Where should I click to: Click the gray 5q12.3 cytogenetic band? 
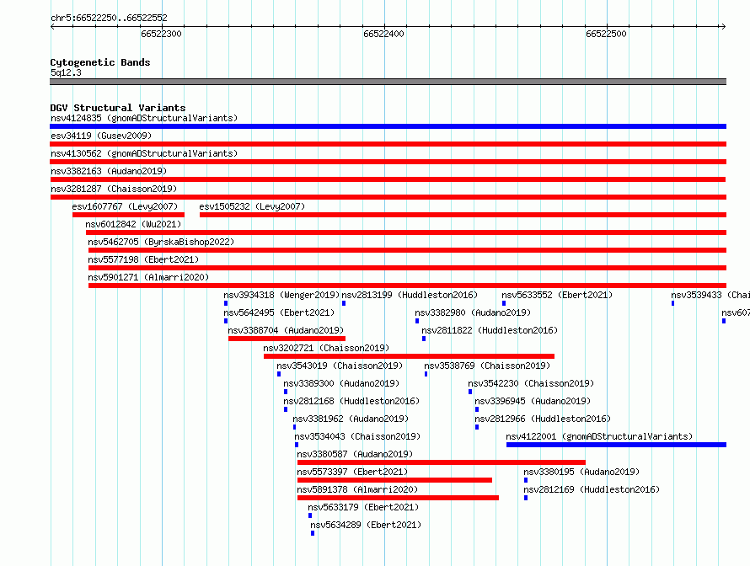388,83
